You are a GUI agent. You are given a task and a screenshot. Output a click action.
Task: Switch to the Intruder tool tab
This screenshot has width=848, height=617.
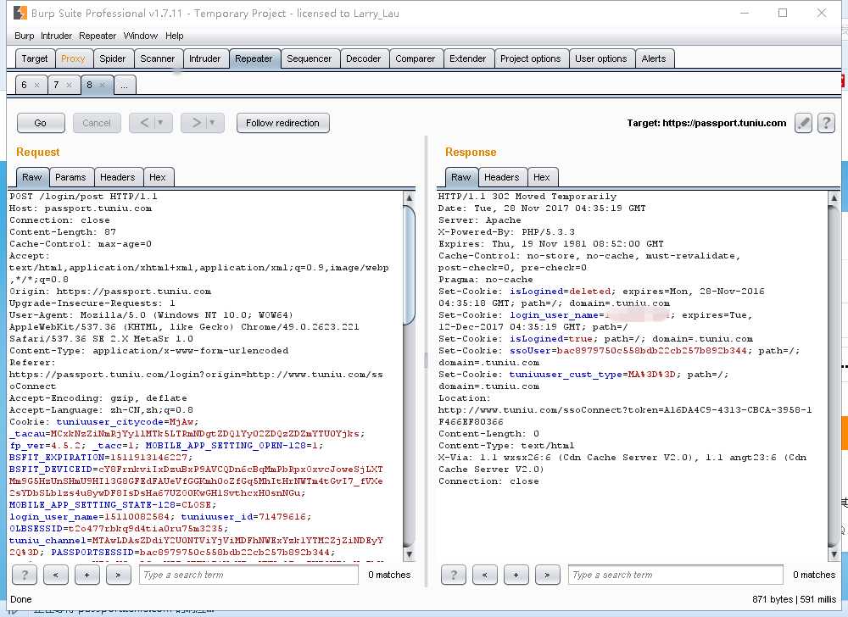coord(205,58)
